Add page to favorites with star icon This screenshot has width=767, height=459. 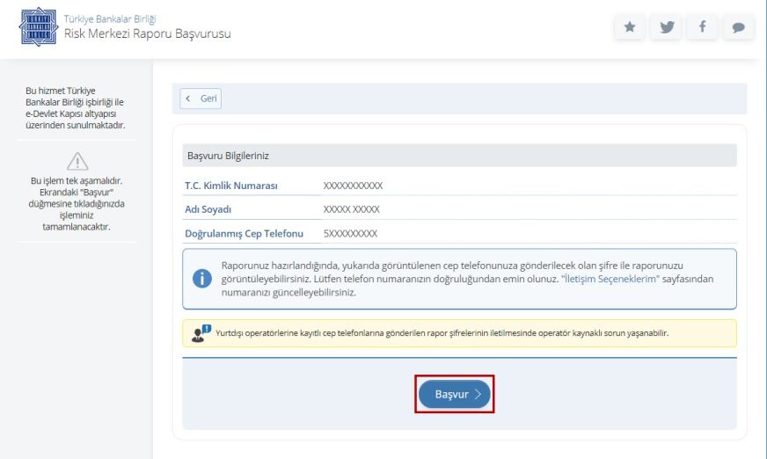coord(630,26)
